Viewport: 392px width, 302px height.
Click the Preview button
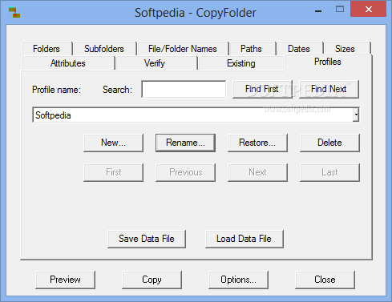point(65,280)
